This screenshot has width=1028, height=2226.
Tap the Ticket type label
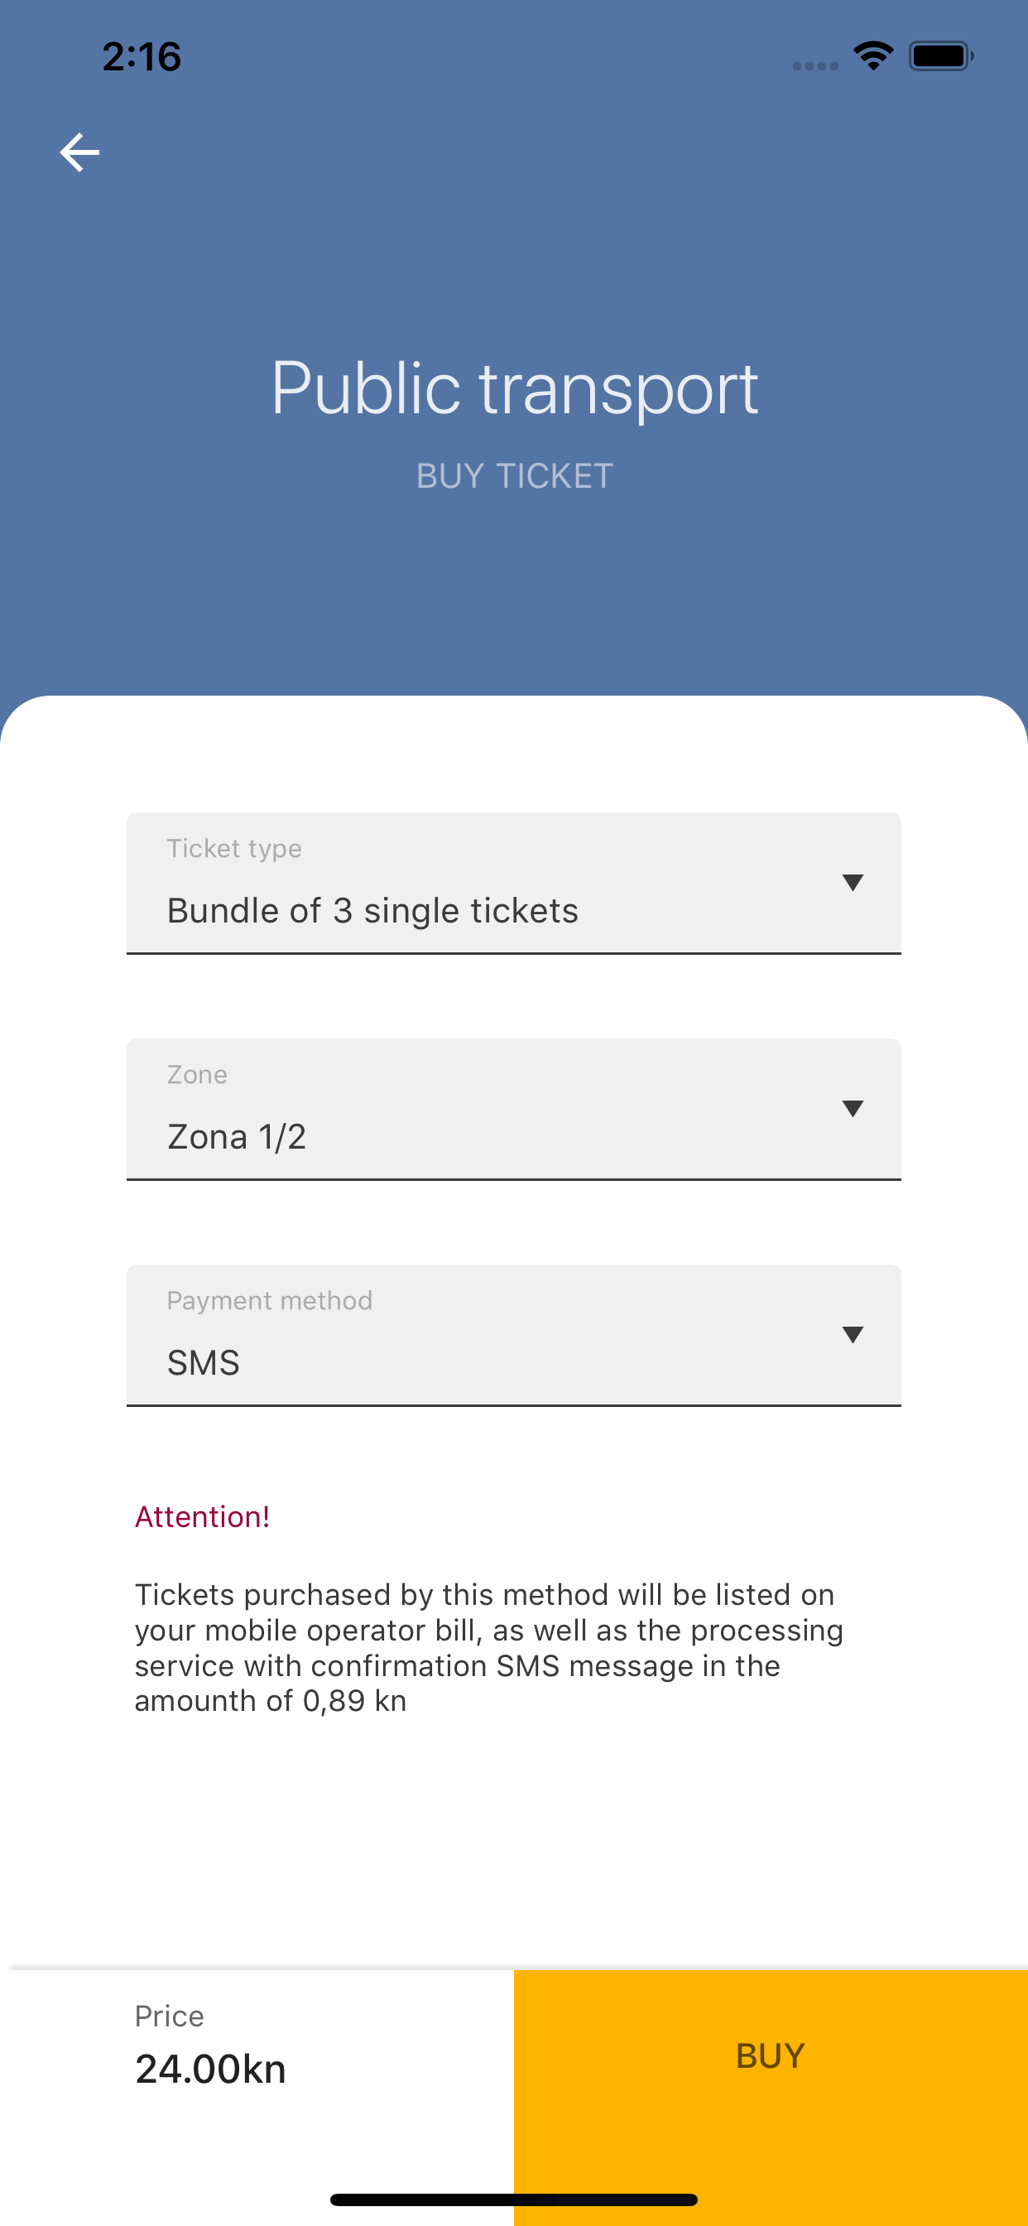point(234,849)
